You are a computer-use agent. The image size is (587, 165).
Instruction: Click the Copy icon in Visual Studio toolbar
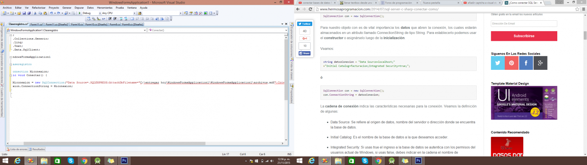[x=40, y=13]
